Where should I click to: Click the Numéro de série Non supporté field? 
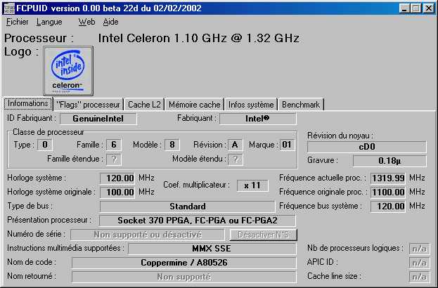click(148, 235)
